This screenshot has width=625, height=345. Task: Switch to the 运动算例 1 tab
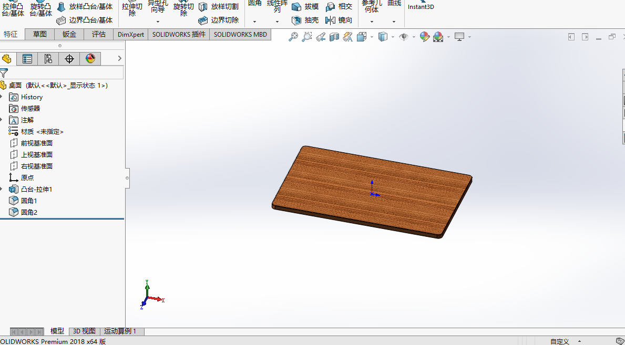[x=120, y=331]
